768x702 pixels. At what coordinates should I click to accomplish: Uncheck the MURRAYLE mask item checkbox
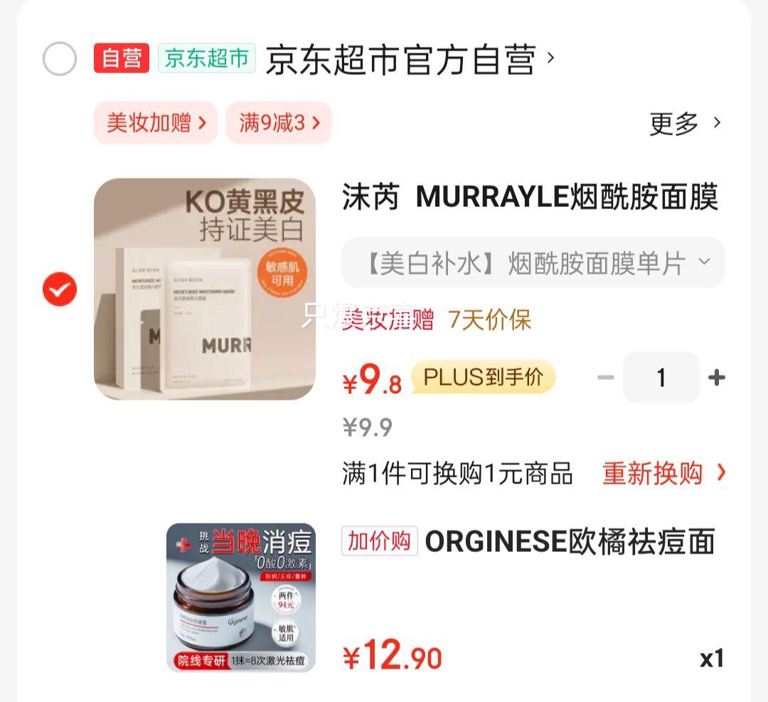tap(60, 289)
